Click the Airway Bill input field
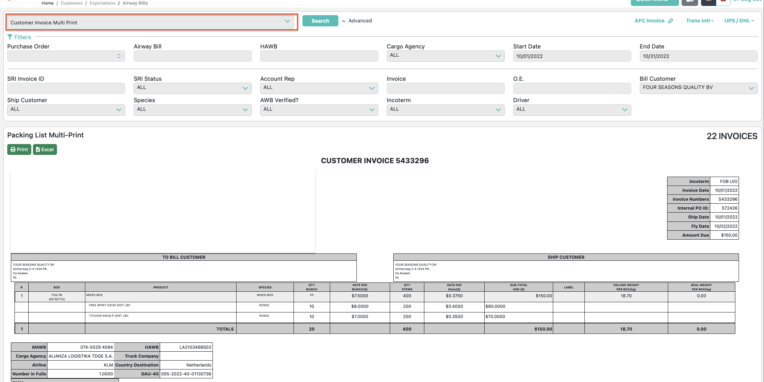The image size is (764, 382). [x=192, y=56]
